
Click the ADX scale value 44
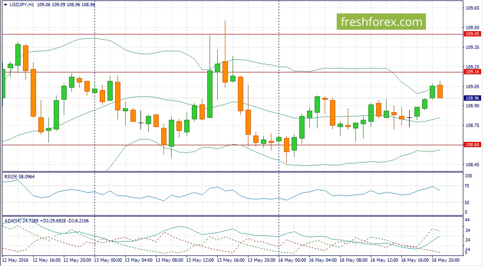tap(467, 220)
